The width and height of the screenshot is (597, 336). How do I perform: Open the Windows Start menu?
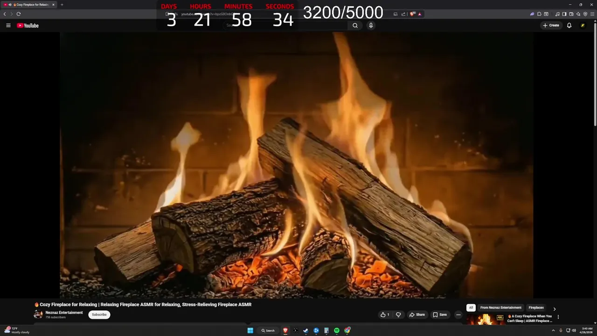pos(250,330)
